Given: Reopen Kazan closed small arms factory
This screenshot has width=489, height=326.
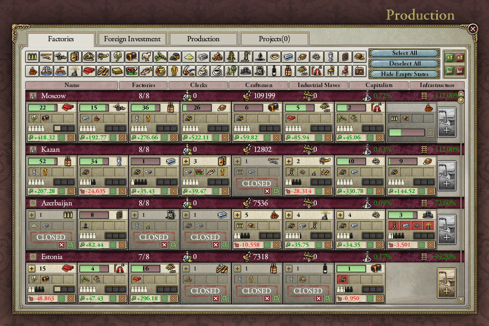Looking at the screenshot, I should tap(276, 191).
